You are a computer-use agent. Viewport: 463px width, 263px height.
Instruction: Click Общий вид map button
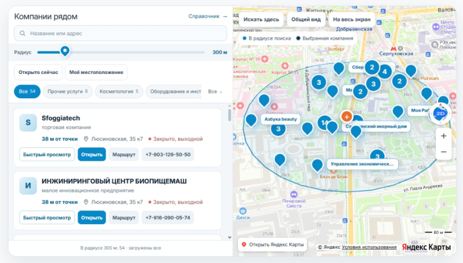coord(306,20)
